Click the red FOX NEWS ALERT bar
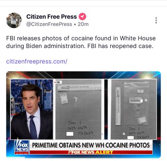Screen dimensions: 167x161 pyautogui.click(x=91, y=152)
